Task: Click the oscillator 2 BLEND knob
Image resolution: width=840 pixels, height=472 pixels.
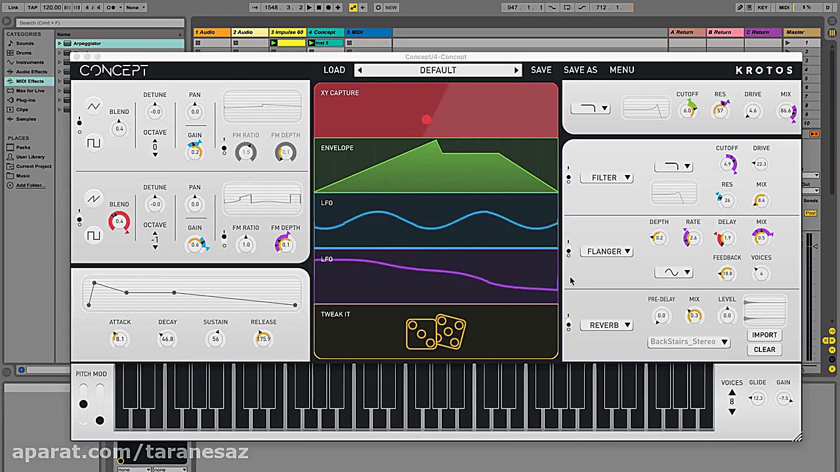Action: click(x=119, y=222)
